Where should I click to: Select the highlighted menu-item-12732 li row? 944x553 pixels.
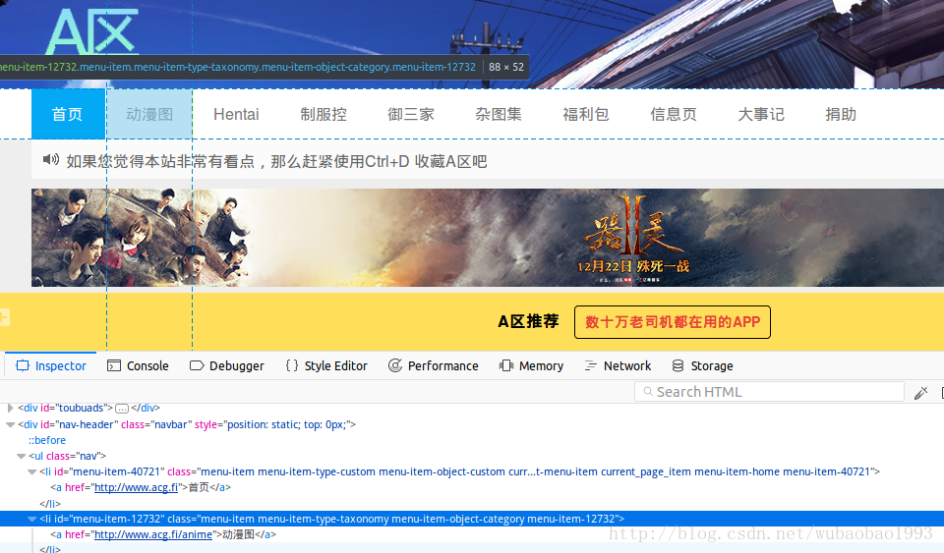[x=472, y=519]
